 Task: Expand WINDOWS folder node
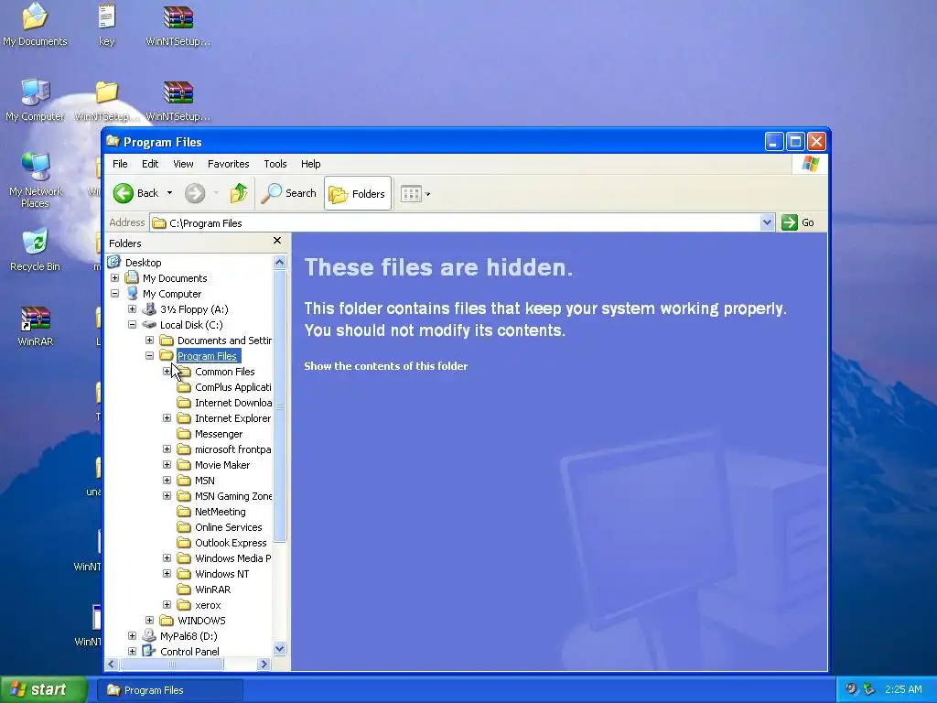coord(149,620)
